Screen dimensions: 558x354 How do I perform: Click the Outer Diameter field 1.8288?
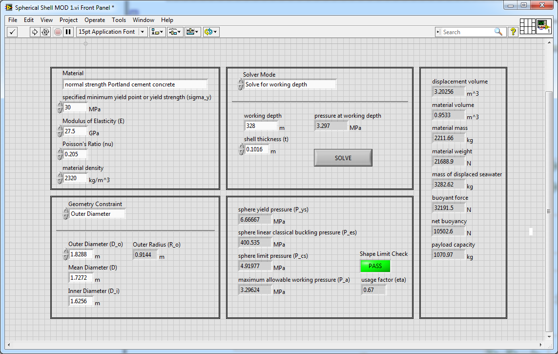(x=81, y=254)
